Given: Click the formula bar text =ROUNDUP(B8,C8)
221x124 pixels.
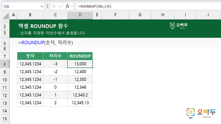Looking at the screenshot, I should (95, 6).
